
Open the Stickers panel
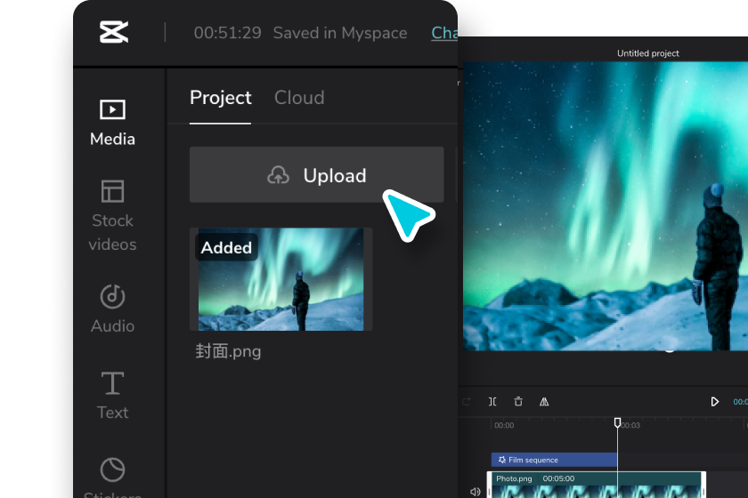[112, 478]
